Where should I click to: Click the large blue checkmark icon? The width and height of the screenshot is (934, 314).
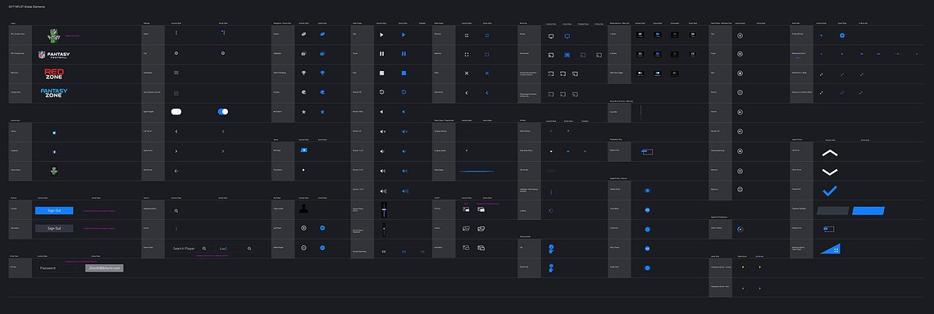(830, 191)
